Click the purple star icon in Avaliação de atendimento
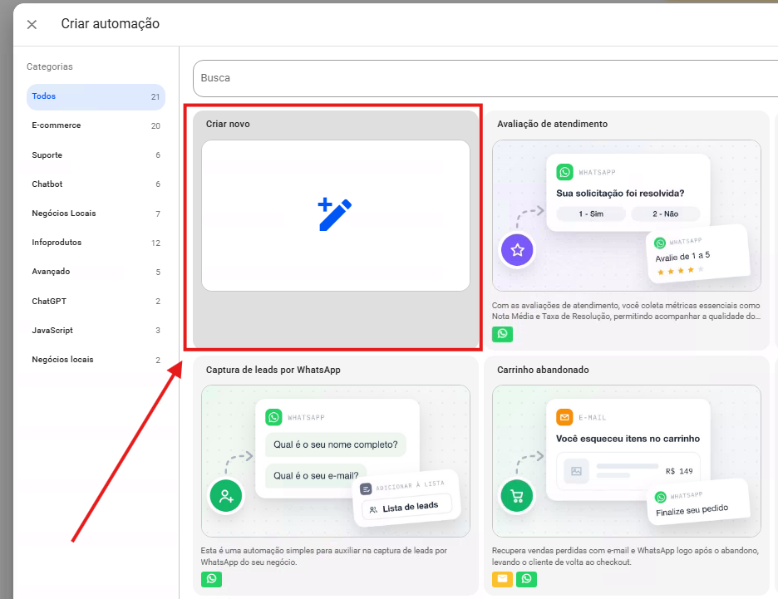Screen dimensions: 778x599 pyautogui.click(x=517, y=250)
